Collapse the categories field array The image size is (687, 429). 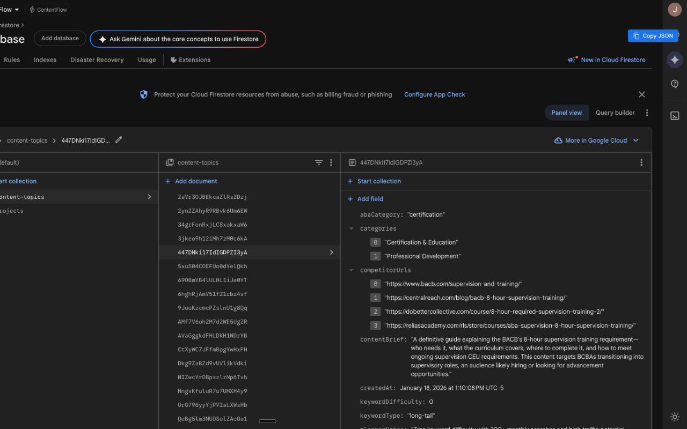tap(352, 228)
